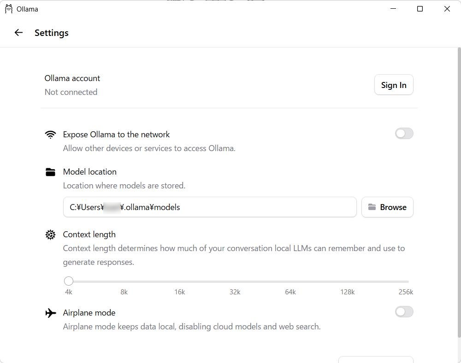Screen dimensions: 461x363
Task: Click the context length slider handle
Action: pyautogui.click(x=69, y=281)
